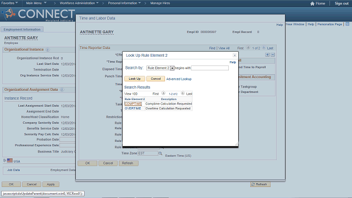
Task: Open New Window link
Action: pos(295,24)
